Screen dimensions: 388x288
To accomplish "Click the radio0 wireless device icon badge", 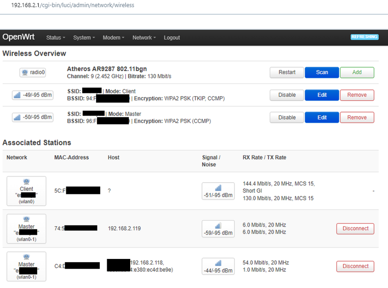I will tap(33, 72).
